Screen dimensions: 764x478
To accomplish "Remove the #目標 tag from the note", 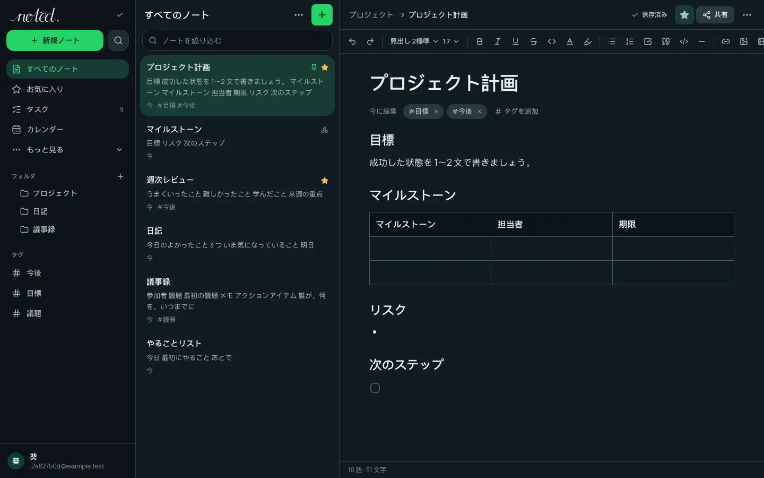I will coord(436,112).
